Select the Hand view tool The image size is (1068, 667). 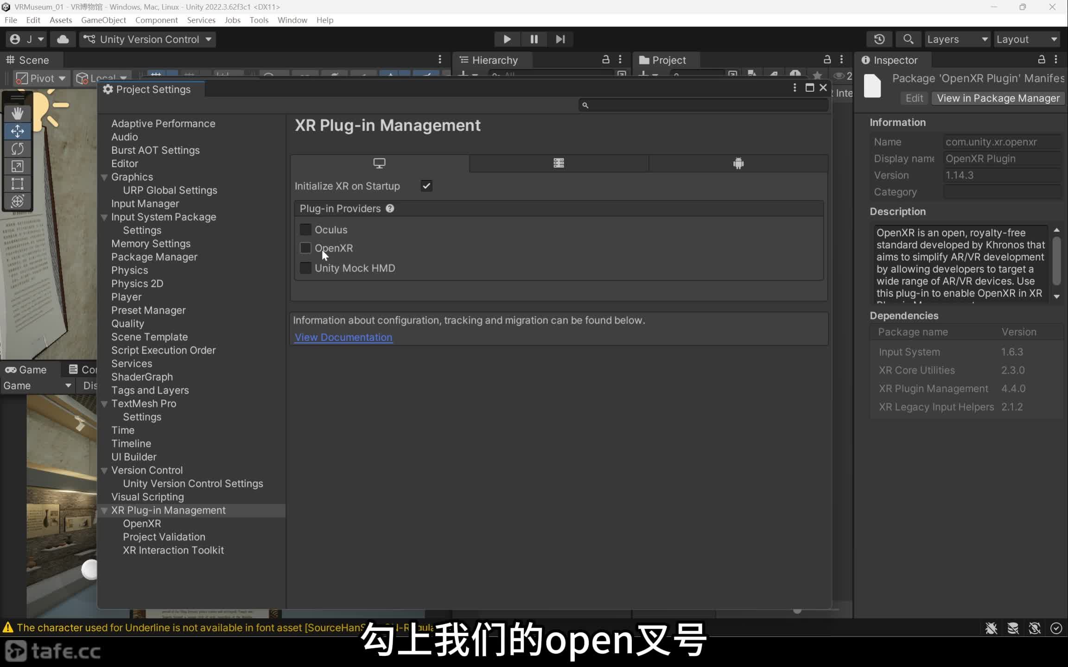click(x=18, y=113)
